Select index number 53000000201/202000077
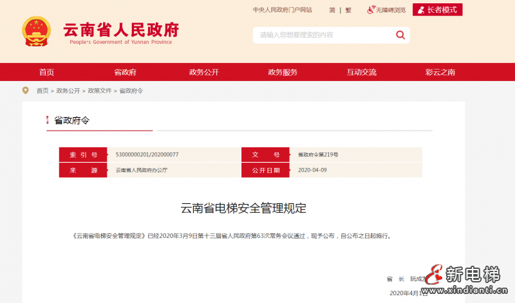The height and width of the screenshot is (303, 515). coord(147,154)
